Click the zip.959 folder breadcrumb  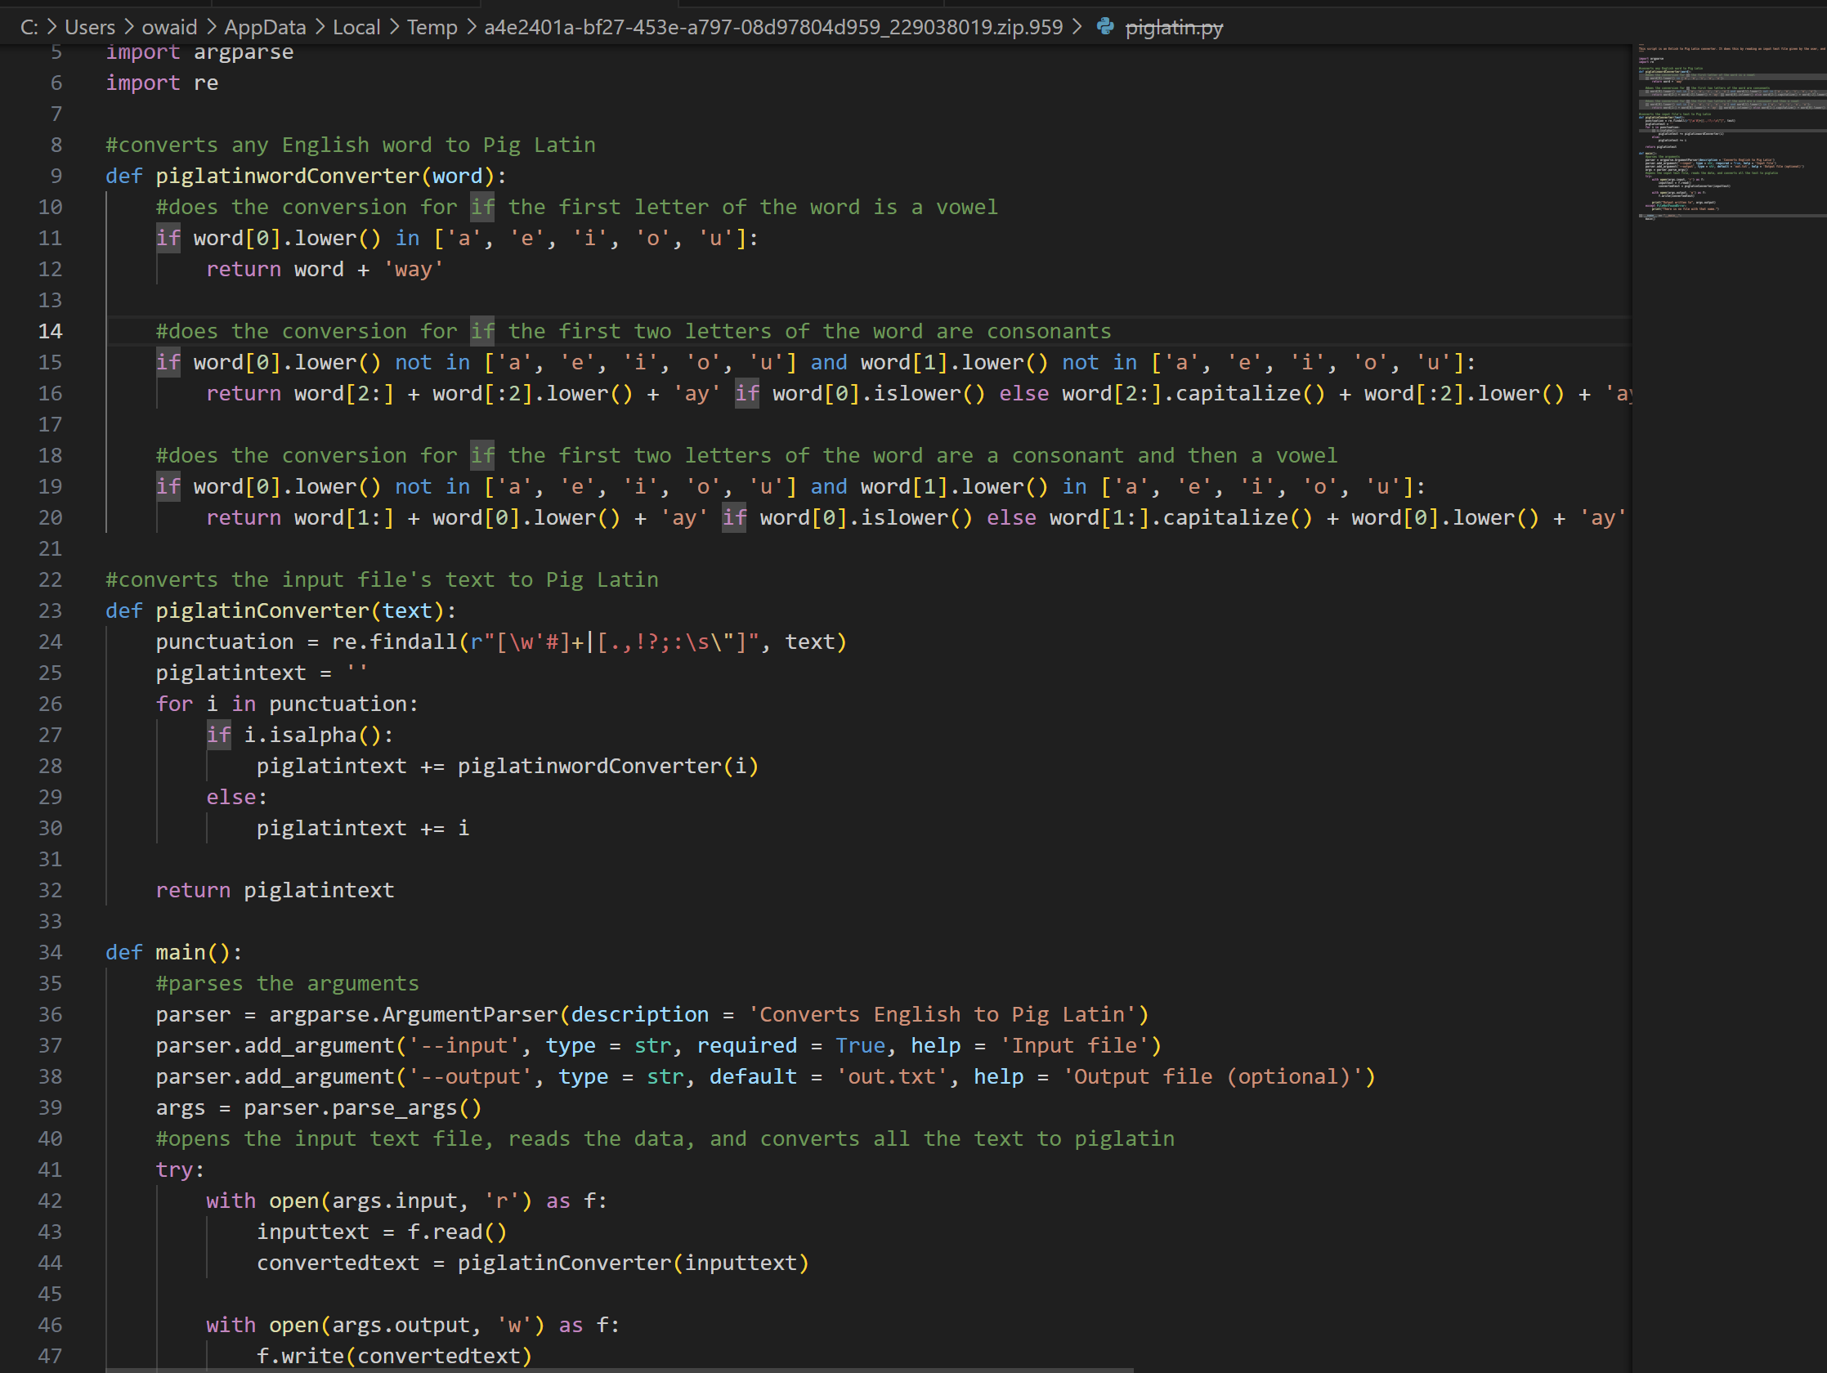(773, 27)
